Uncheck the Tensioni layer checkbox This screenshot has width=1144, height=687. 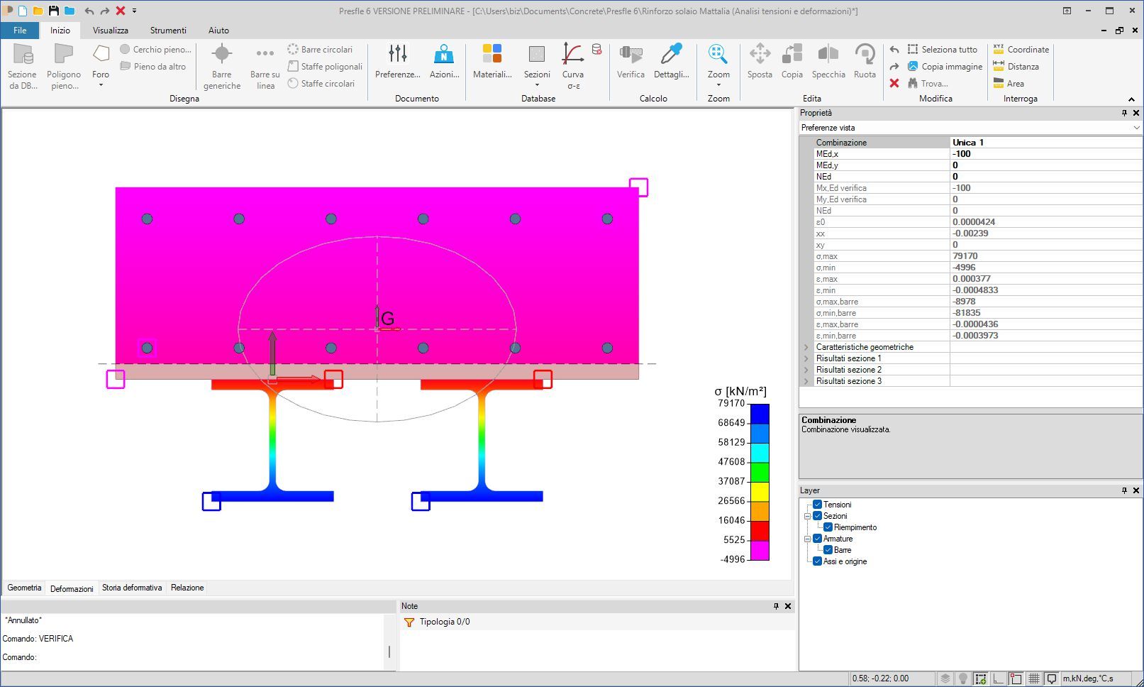(817, 505)
